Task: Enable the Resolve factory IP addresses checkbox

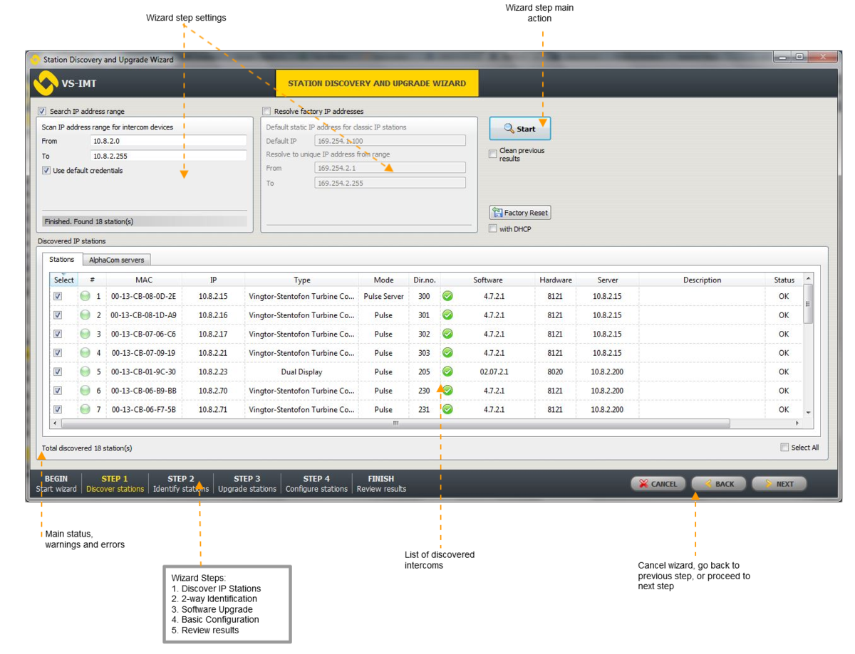Action: pos(266,111)
